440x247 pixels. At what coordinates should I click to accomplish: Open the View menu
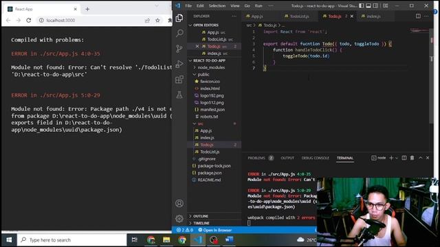235,5
